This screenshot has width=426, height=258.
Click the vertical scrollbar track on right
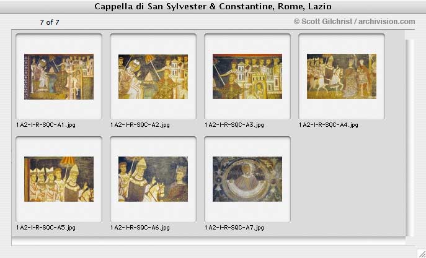[410, 138]
